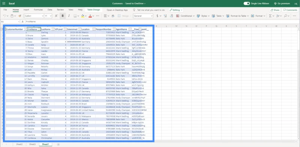
Task: Apply the red Font Color
Action: point(90,16)
